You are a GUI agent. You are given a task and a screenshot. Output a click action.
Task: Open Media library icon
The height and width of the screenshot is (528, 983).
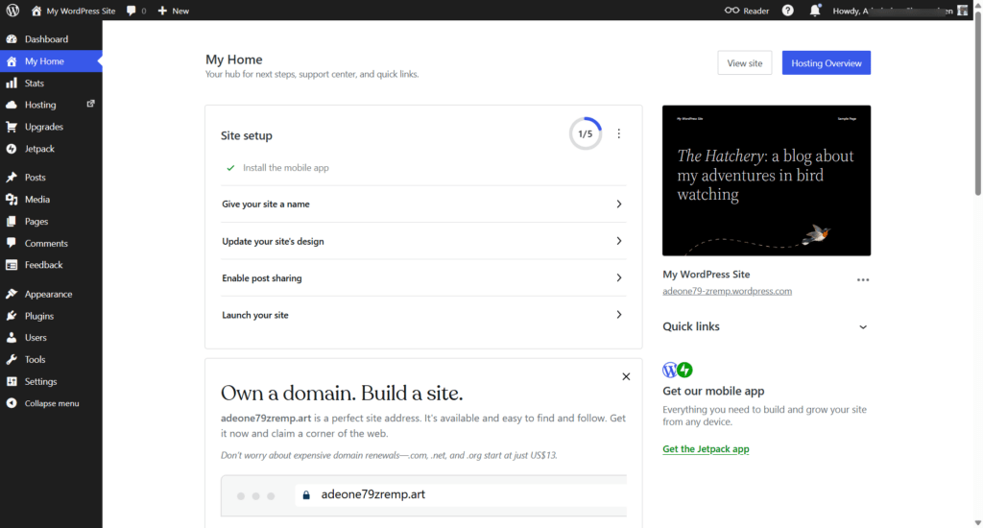pyautogui.click(x=12, y=200)
